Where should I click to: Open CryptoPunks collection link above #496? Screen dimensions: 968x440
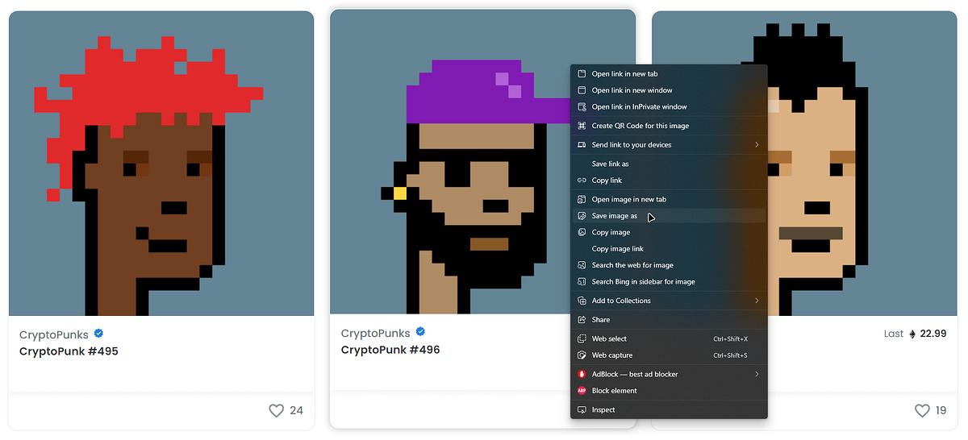(x=376, y=333)
